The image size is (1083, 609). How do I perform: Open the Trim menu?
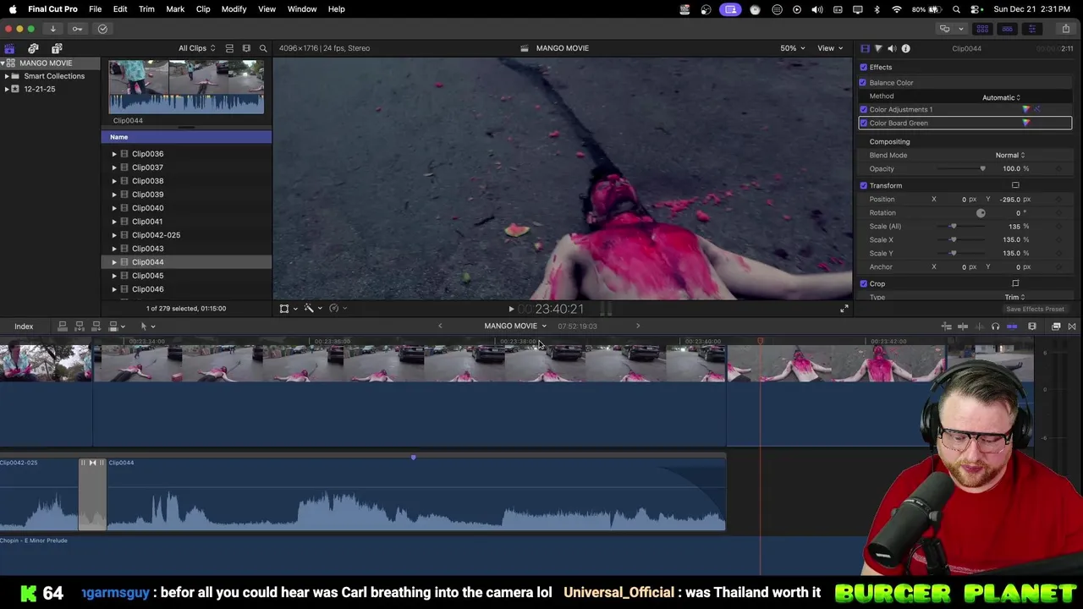tap(146, 9)
